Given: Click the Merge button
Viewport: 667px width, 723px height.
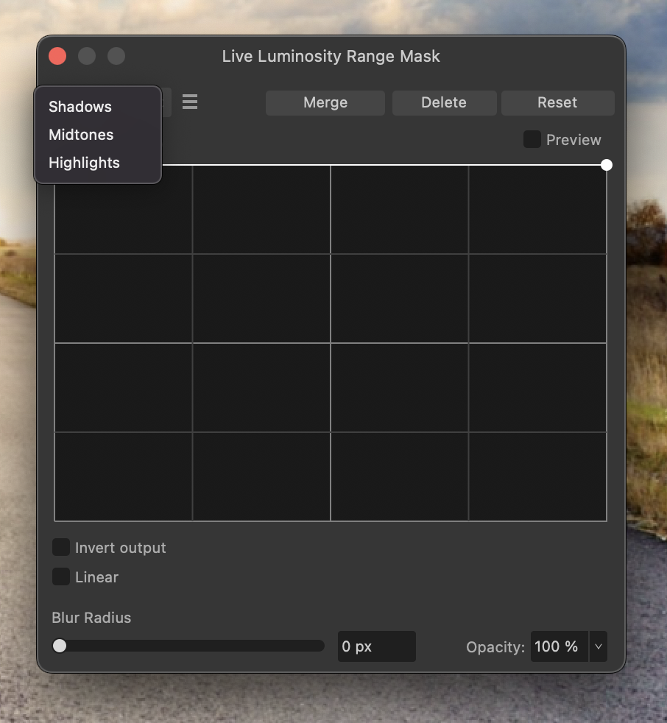Looking at the screenshot, I should click(x=325, y=102).
